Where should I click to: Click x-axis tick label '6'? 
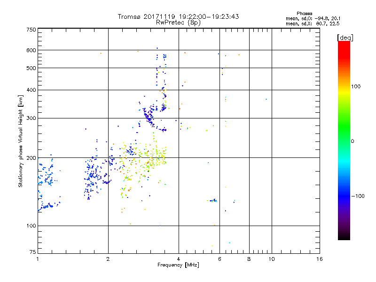[219, 259]
